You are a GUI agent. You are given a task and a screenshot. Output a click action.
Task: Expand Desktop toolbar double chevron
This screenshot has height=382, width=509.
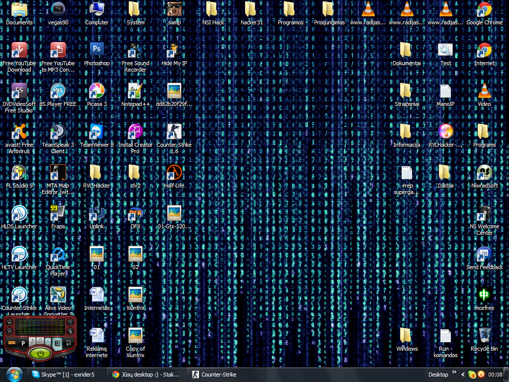click(454, 372)
